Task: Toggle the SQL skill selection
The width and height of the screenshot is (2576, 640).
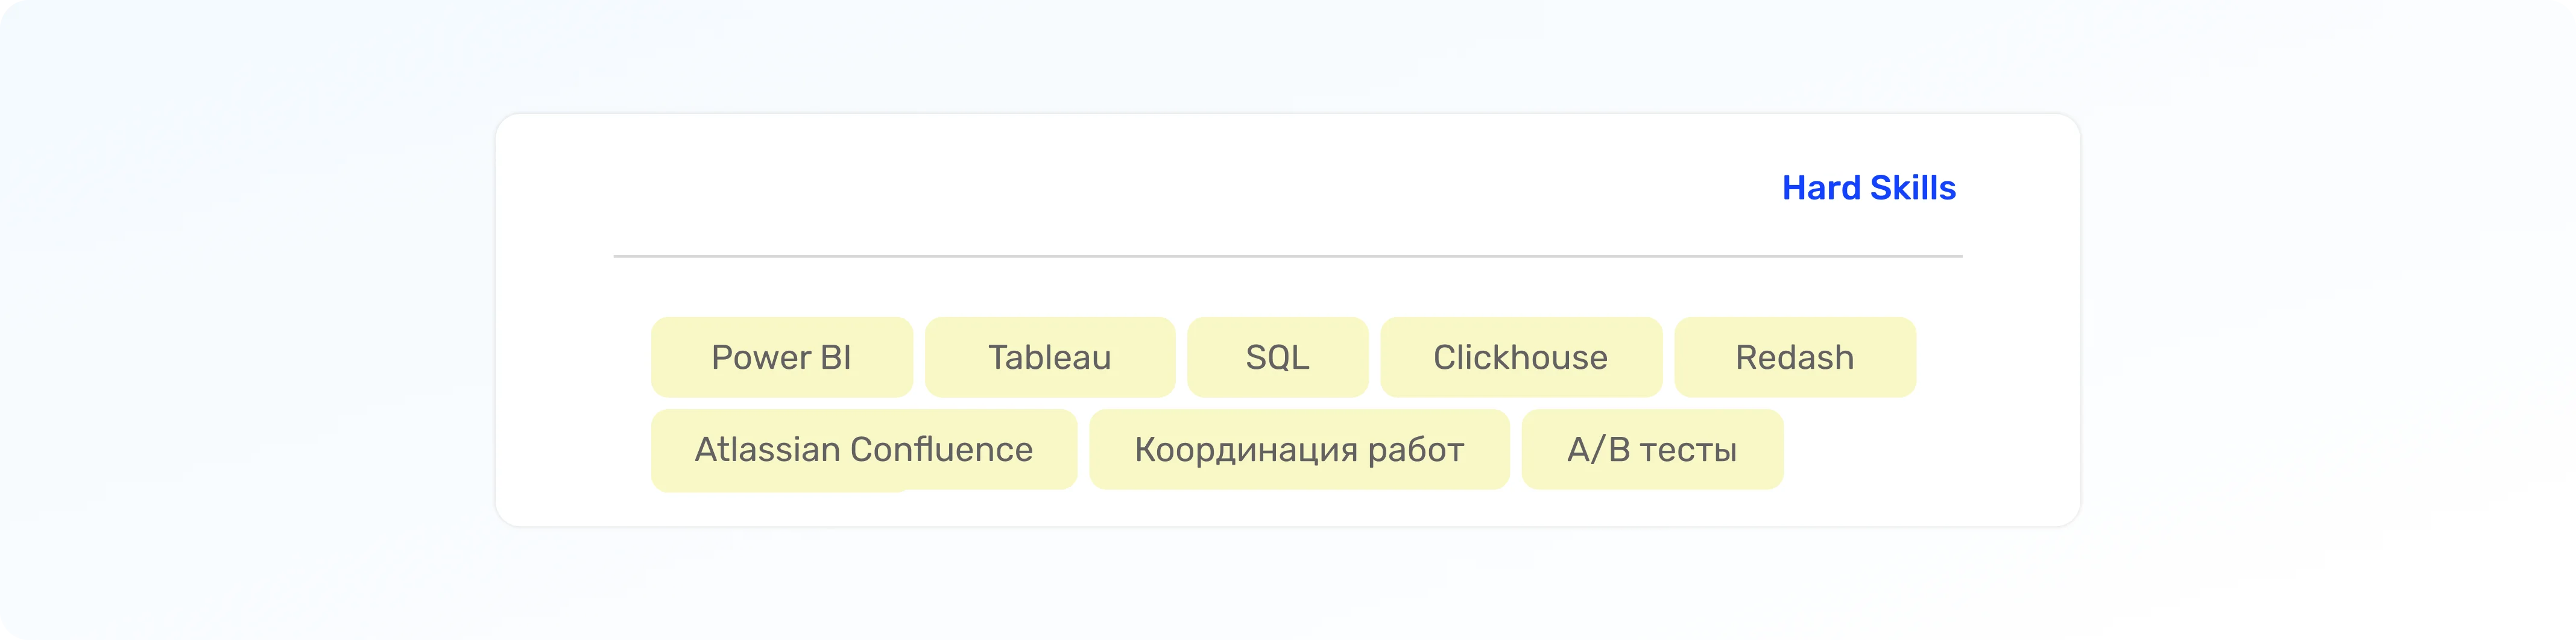Action: pos(1277,357)
